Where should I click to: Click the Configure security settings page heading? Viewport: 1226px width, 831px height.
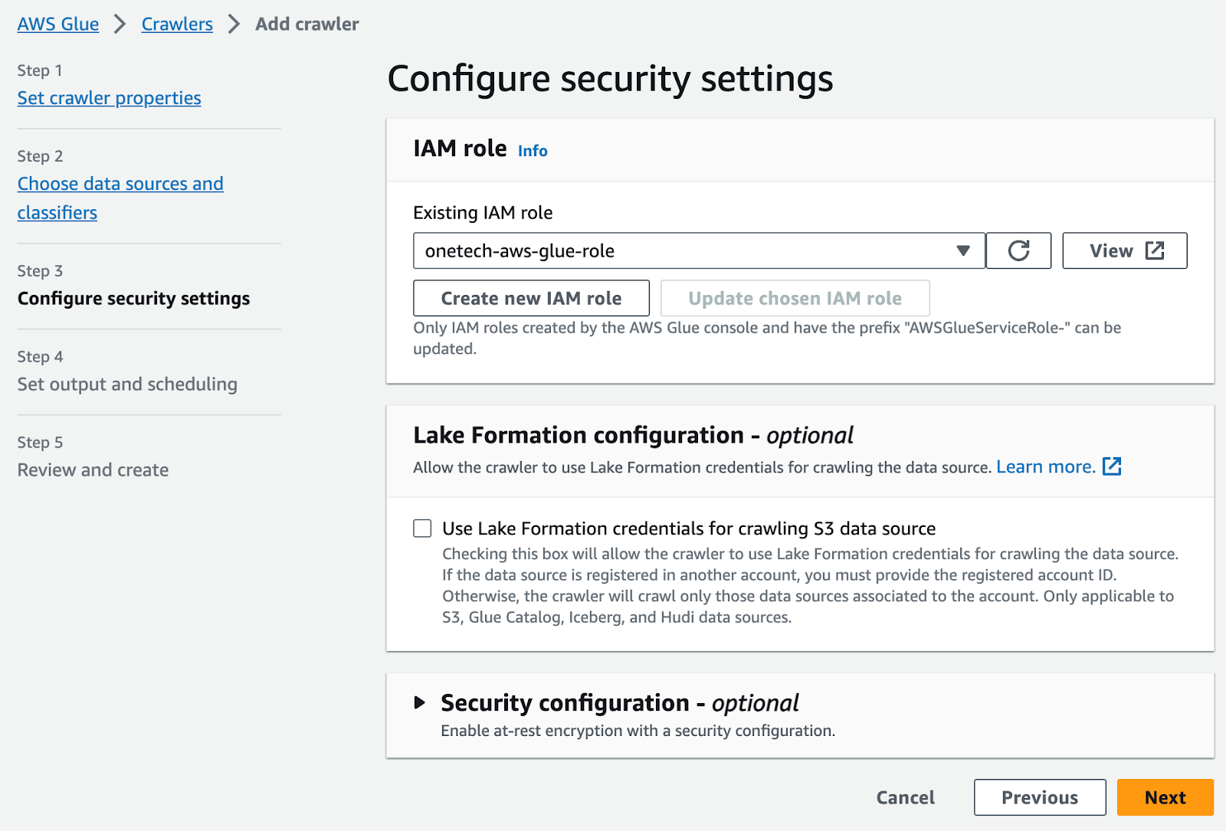(x=610, y=79)
